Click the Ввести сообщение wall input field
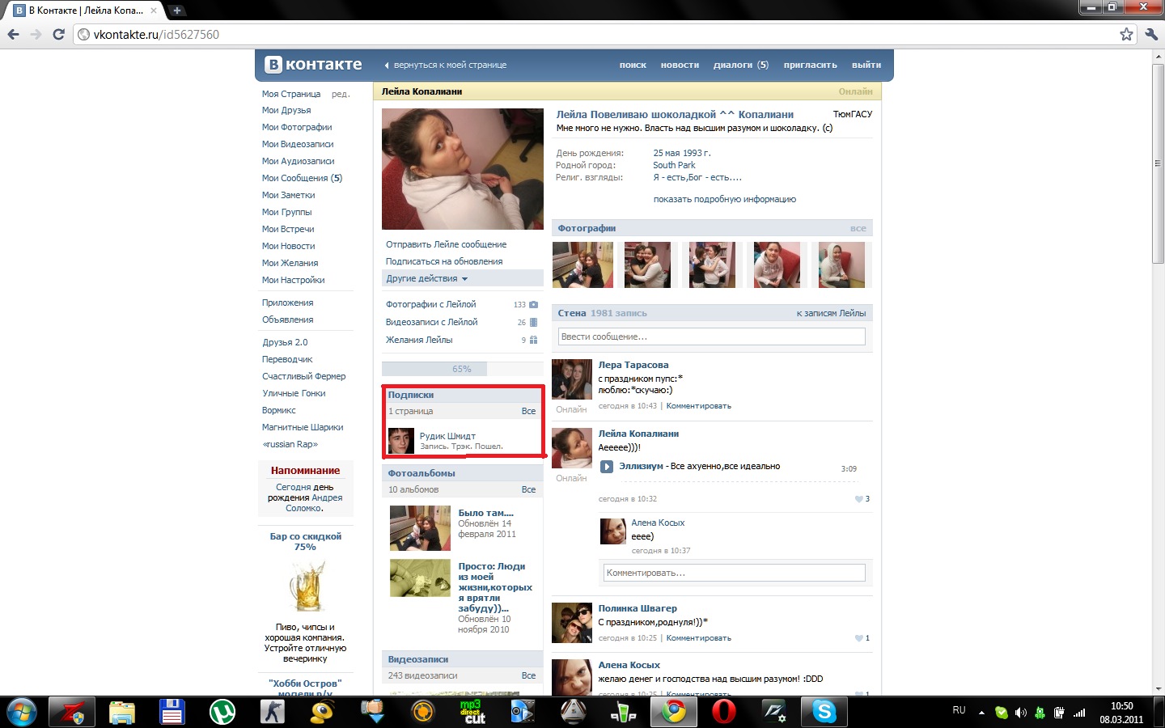The height and width of the screenshot is (728, 1165). [x=711, y=336]
